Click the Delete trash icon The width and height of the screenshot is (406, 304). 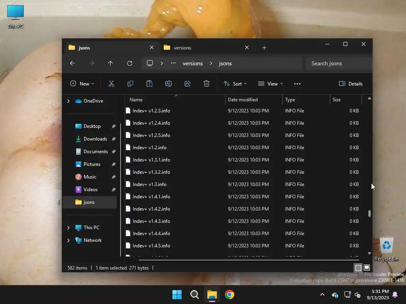pyautogui.click(x=206, y=84)
